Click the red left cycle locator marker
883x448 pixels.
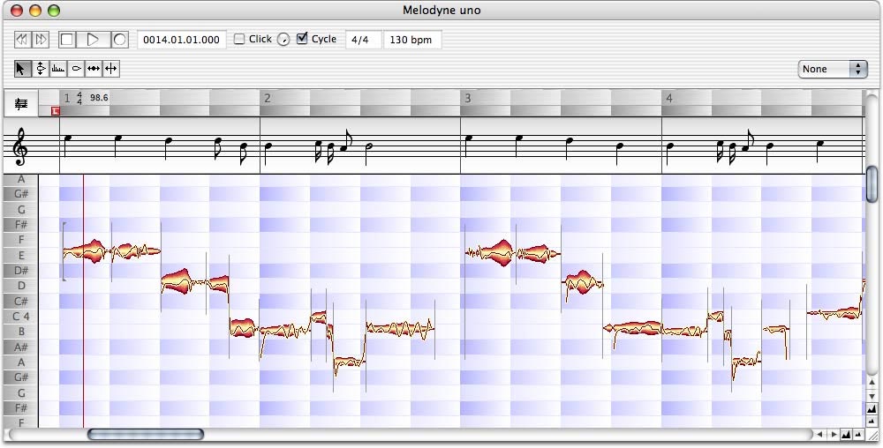click(55, 111)
